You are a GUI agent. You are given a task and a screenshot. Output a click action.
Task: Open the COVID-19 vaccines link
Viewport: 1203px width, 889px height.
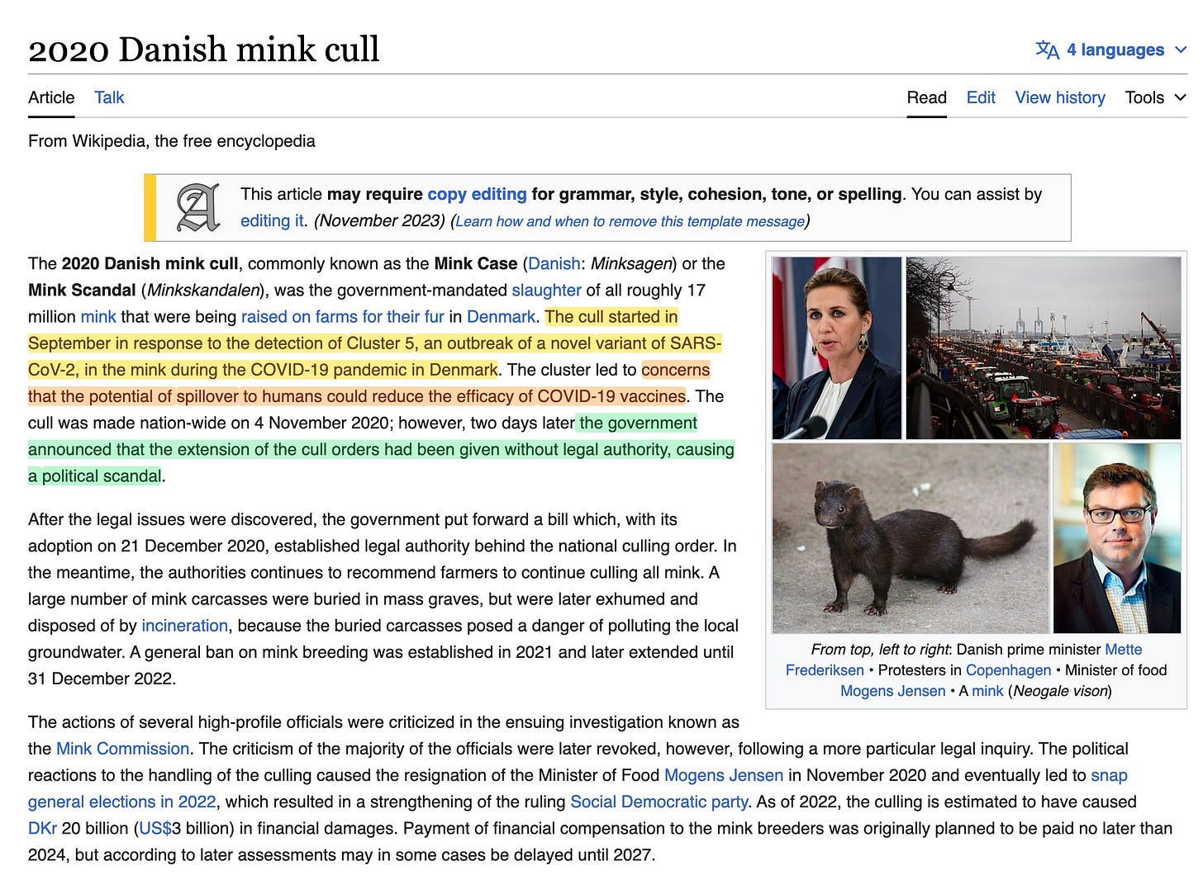[x=611, y=395]
